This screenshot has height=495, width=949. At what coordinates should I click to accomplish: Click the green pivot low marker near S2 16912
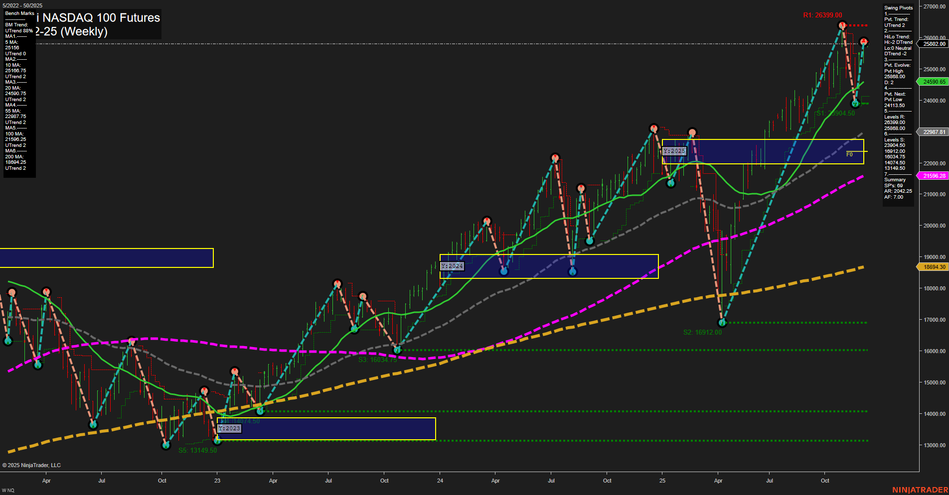tap(721, 323)
